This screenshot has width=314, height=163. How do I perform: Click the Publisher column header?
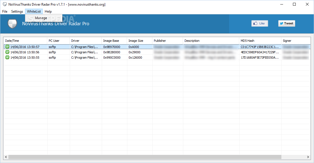point(168,41)
